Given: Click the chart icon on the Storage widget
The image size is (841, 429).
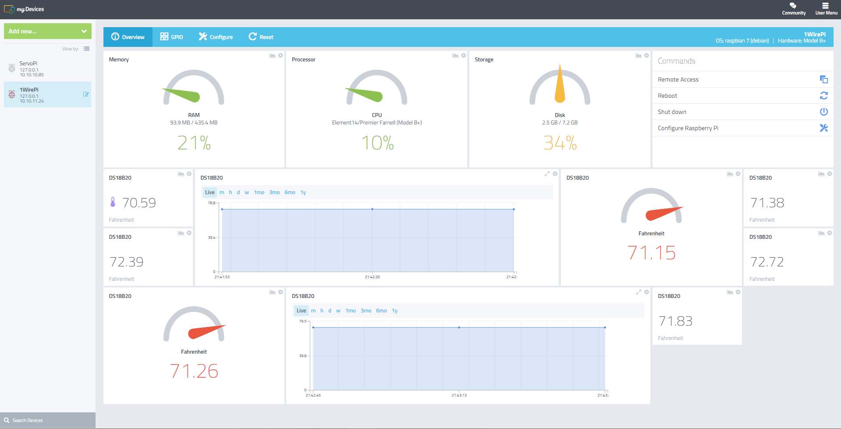Looking at the screenshot, I should [639, 55].
